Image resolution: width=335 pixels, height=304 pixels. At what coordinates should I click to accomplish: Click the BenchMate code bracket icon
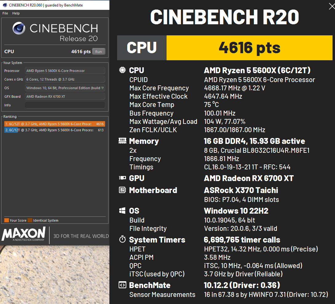tap(122, 285)
